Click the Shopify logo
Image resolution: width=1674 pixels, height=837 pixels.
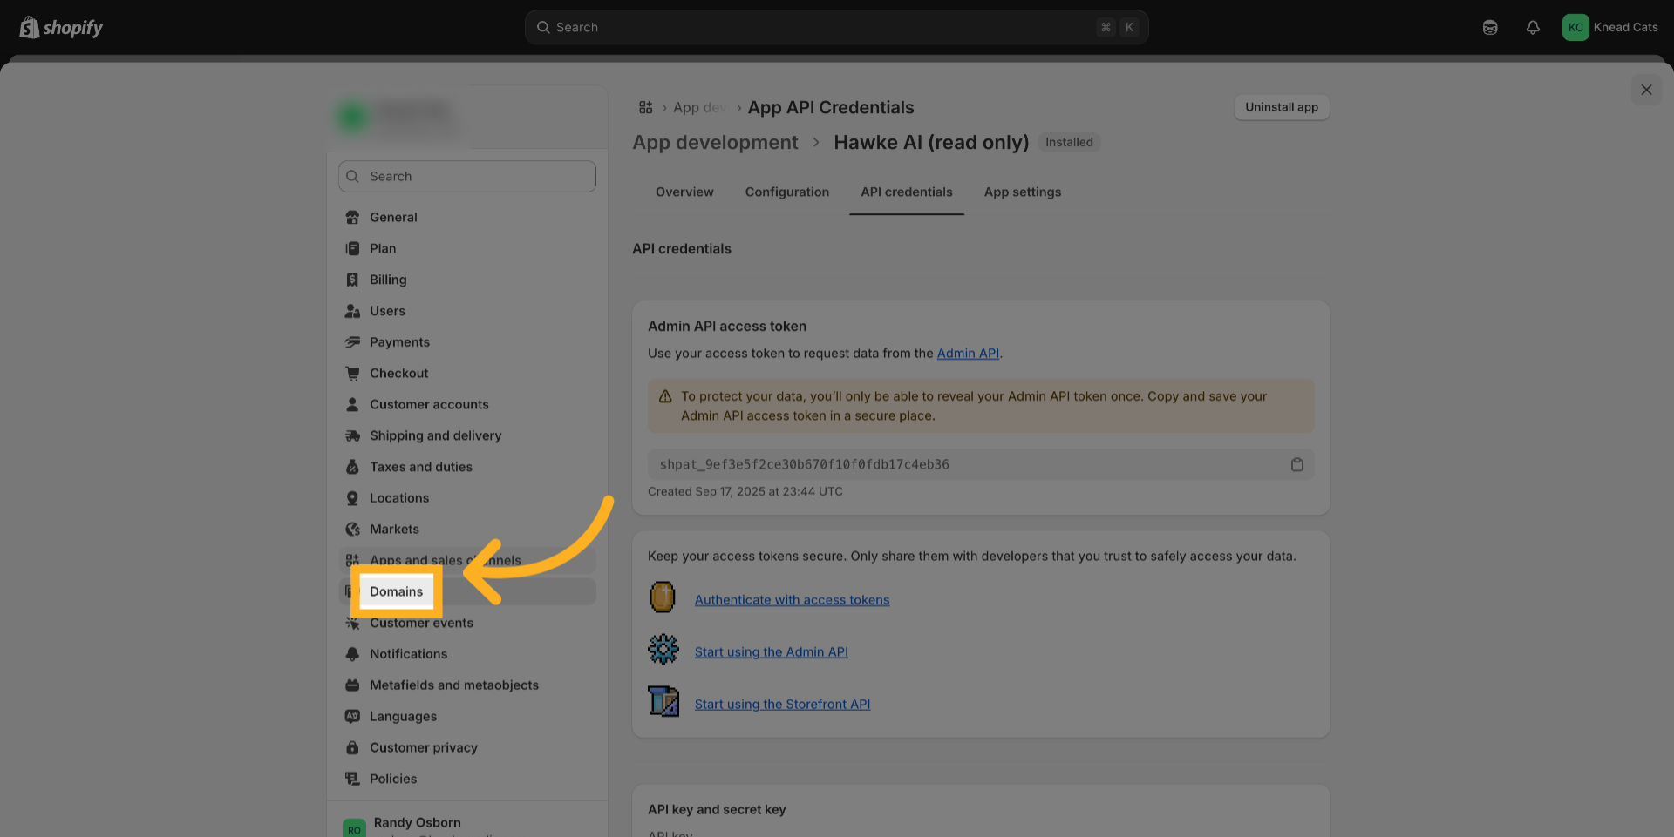tap(61, 28)
